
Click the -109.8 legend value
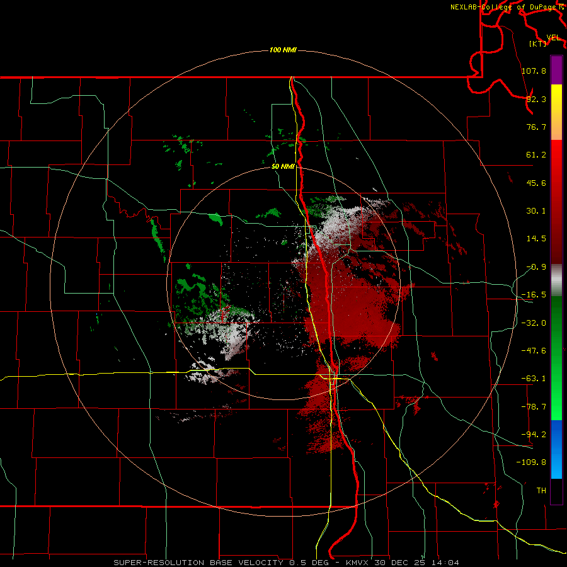click(x=531, y=462)
